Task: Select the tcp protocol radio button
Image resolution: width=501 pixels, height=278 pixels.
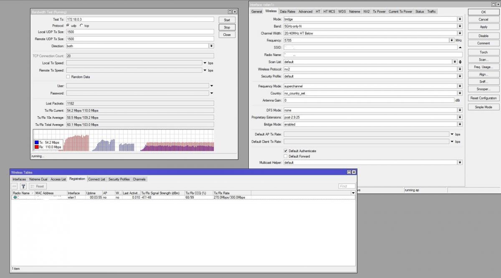Action: point(81,26)
